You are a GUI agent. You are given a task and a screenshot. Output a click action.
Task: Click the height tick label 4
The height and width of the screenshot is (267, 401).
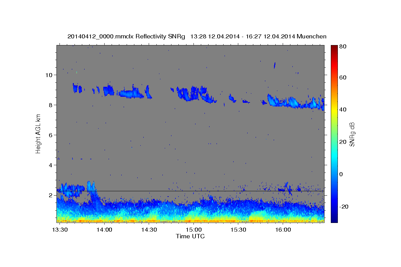click(x=50, y=165)
